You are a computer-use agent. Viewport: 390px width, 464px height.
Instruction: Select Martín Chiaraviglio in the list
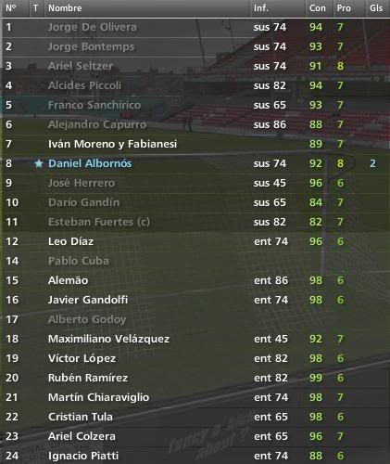click(98, 397)
